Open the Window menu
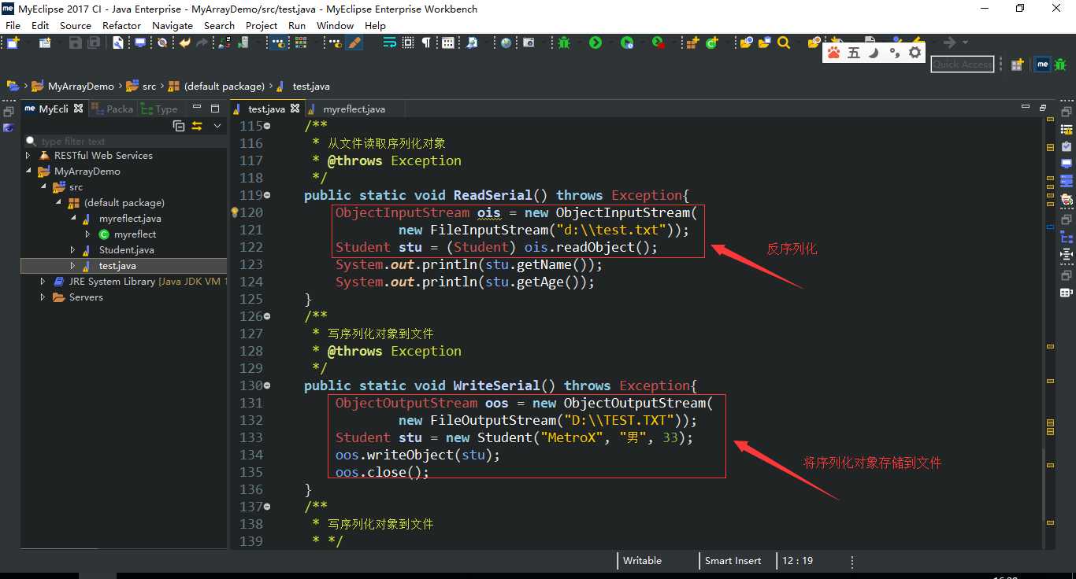Image resolution: width=1076 pixels, height=579 pixels. (x=335, y=25)
